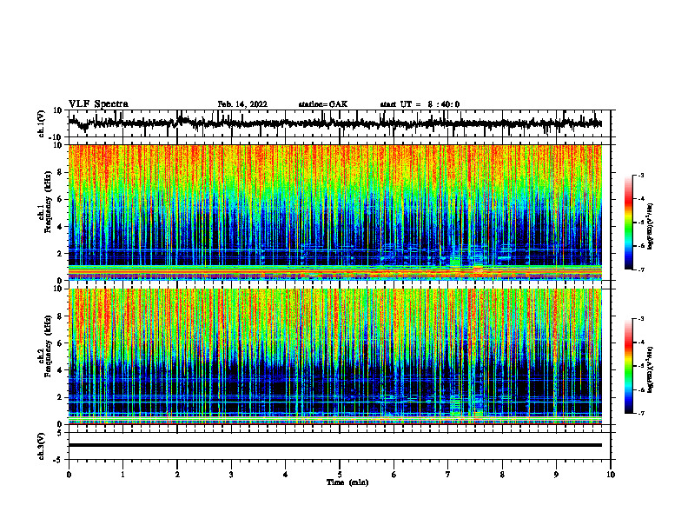Click the ch.1(V) waveform axis label
The image size is (688, 532).
(x=41, y=123)
